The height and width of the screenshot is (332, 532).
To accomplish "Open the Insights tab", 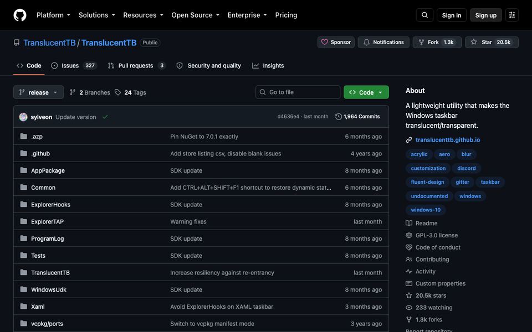I will pyautogui.click(x=268, y=65).
